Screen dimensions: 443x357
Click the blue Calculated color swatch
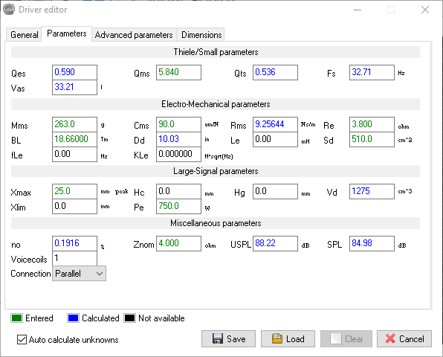tap(73, 318)
